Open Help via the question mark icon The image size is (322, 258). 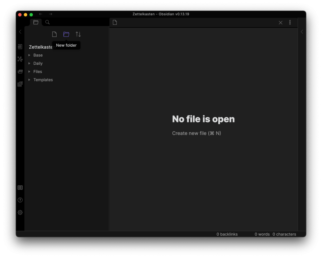[20, 200]
